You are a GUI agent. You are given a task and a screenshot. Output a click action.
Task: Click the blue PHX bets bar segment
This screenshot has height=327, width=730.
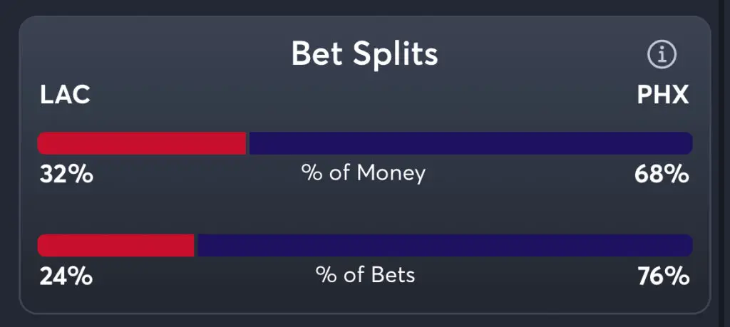pyautogui.click(x=443, y=246)
